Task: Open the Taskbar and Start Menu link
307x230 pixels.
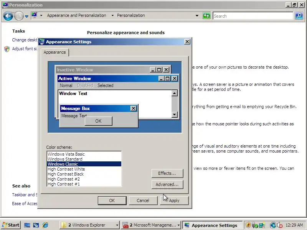Action: [x=25, y=195]
